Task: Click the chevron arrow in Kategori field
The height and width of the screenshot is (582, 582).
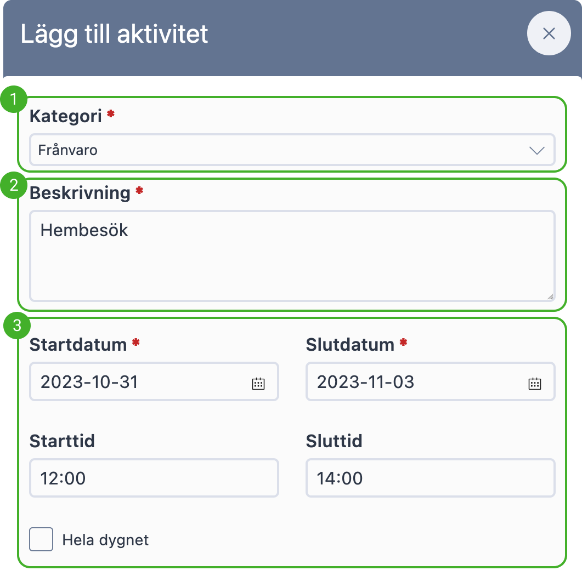Action: point(536,150)
